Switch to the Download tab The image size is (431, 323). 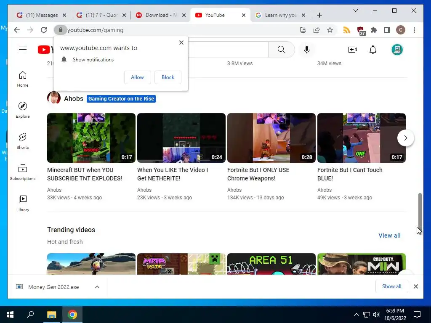[x=161, y=15]
